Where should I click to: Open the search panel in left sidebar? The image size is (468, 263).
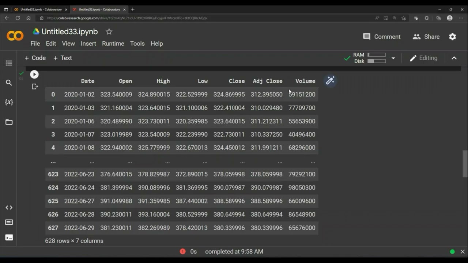[9, 83]
